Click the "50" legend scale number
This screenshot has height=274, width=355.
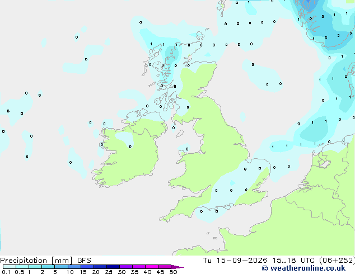coord(173,272)
